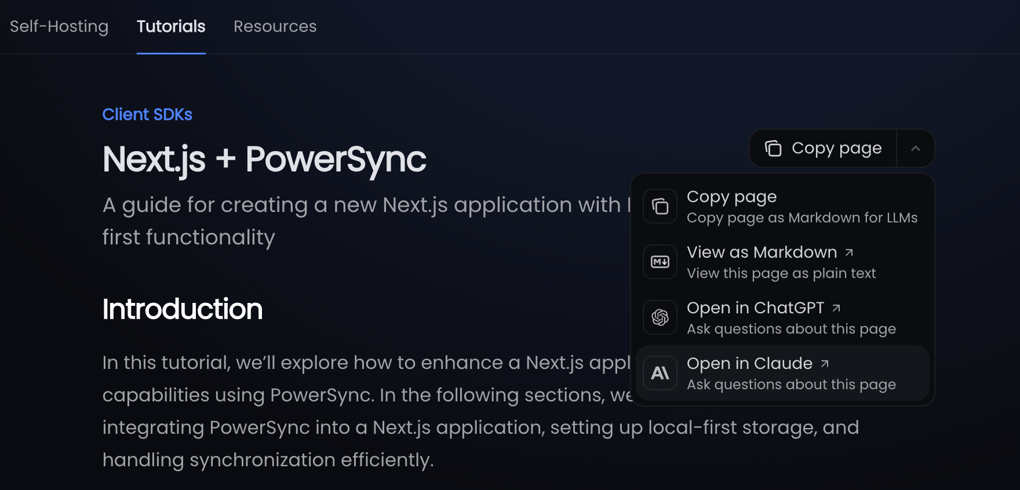
Task: Select the Tutorials tab
Action: tap(171, 27)
